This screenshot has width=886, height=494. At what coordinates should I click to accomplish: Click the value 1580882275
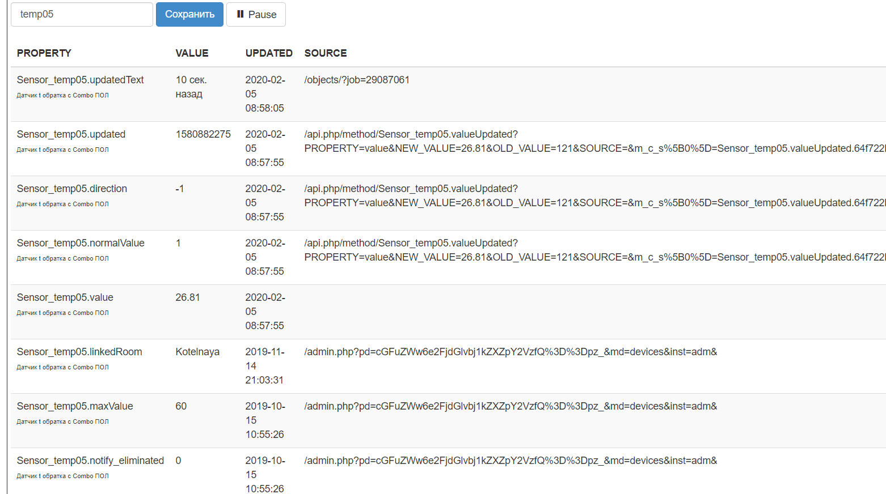point(203,134)
